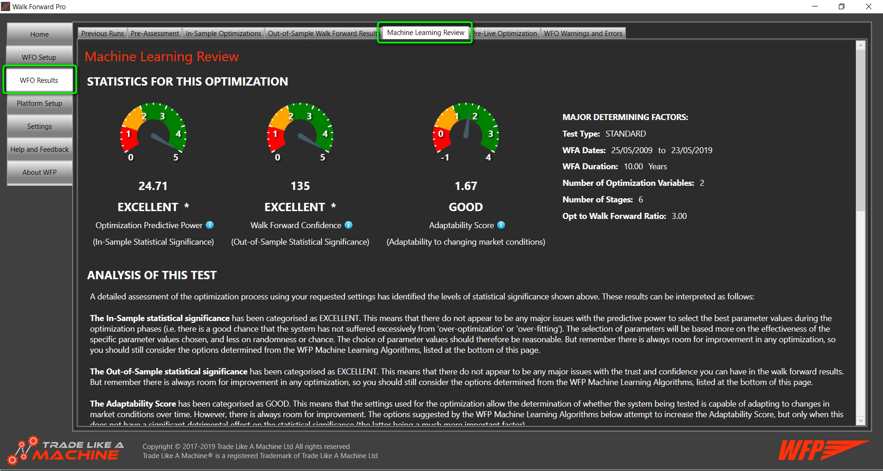Click the Walk Forward Pro title bar icon
Viewport: 883px width, 471px height.
coord(6,6)
